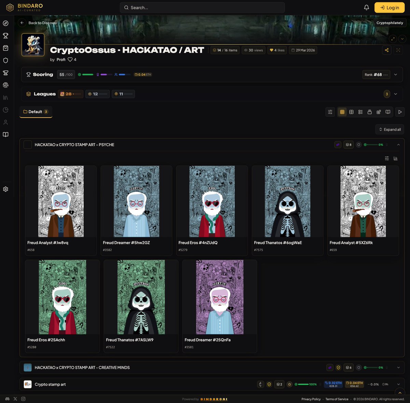Click the Log in button
Viewport: 410px width, 403px height.
coord(389,8)
